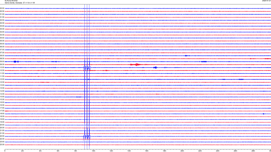Click the 09:00 row label
Viewport: 271px width, 152px height.
coord(2,62)
